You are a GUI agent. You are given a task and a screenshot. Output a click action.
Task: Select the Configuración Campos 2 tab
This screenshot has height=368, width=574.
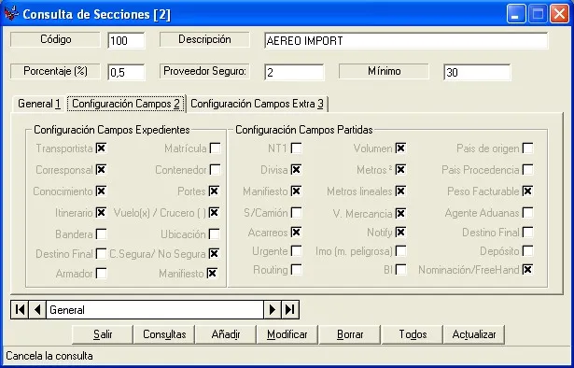point(126,104)
